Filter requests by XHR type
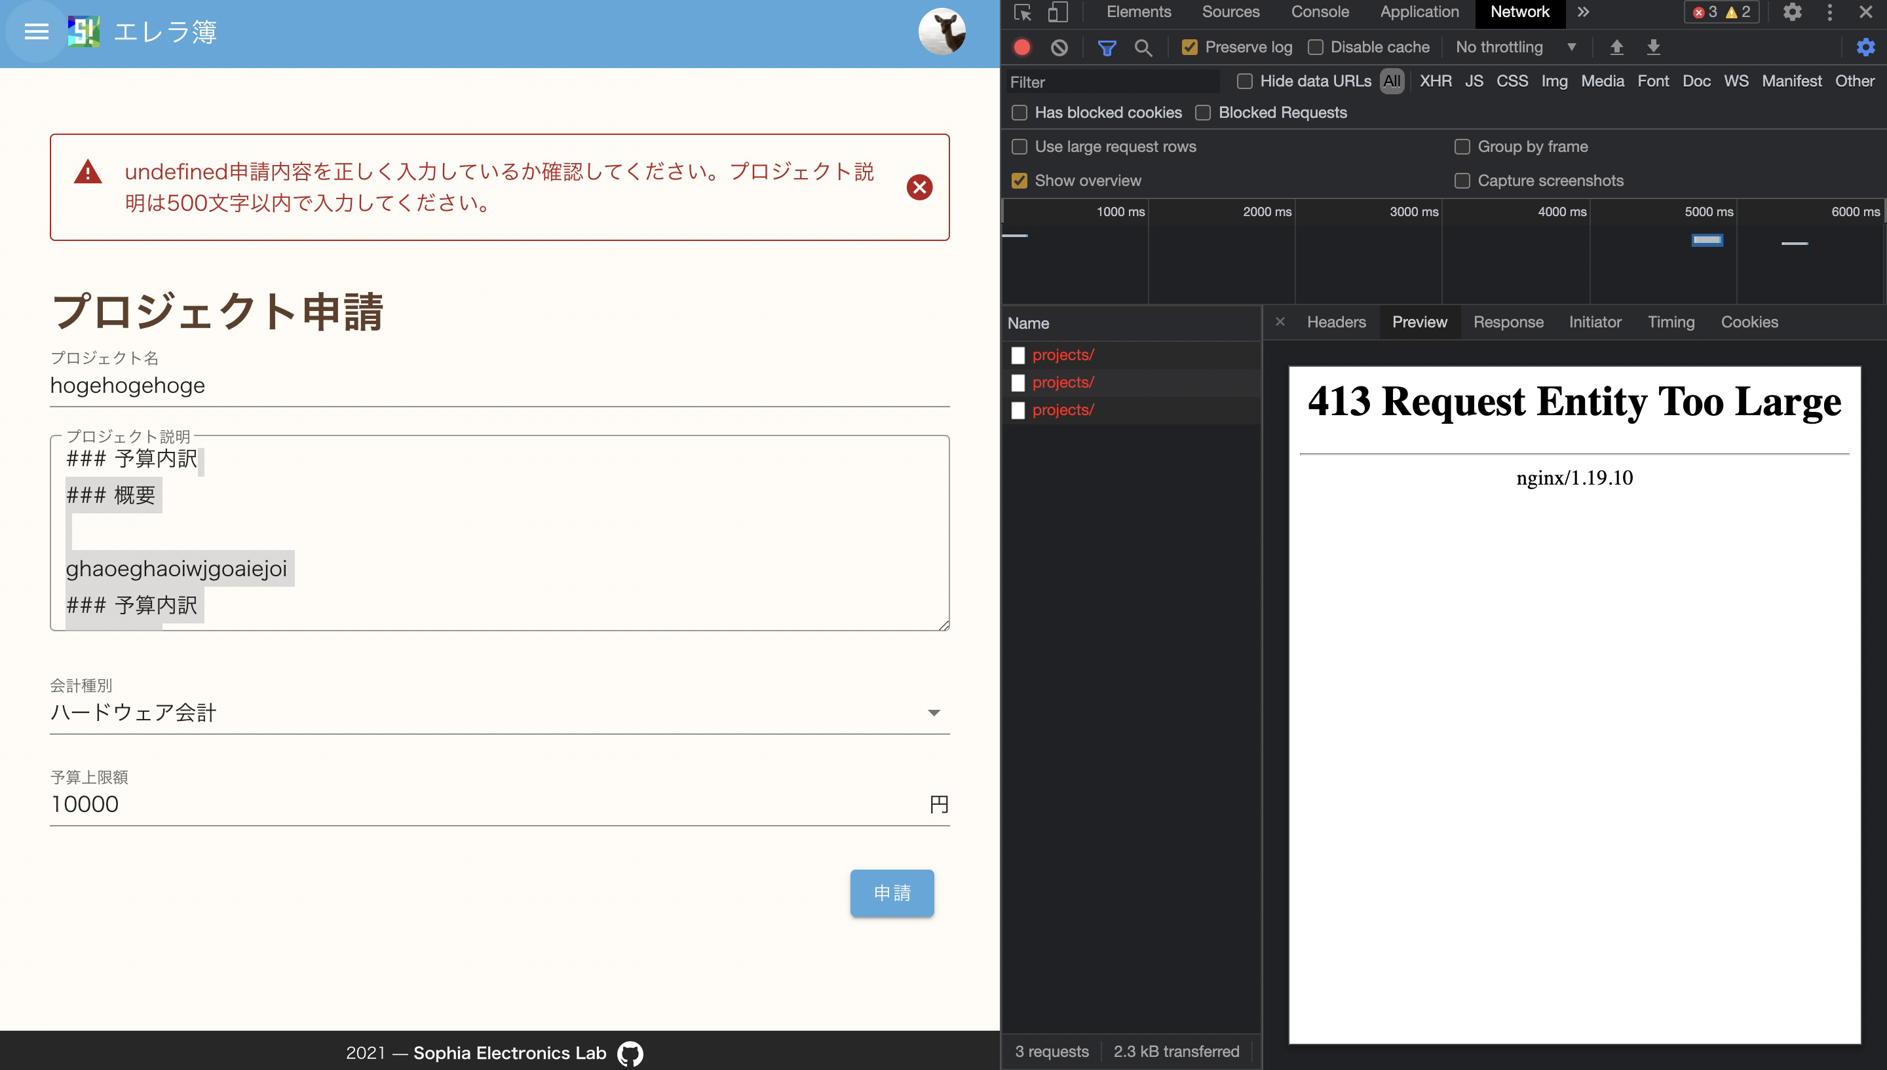Image resolution: width=1887 pixels, height=1070 pixels. tap(1435, 81)
